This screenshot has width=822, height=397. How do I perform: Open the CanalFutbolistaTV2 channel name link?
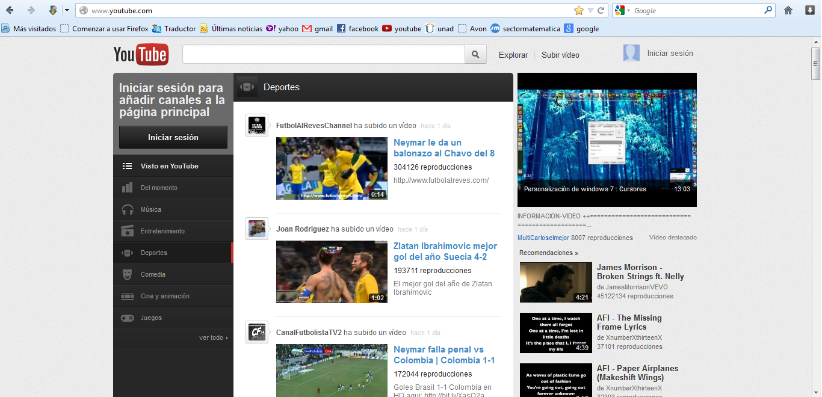tap(309, 333)
